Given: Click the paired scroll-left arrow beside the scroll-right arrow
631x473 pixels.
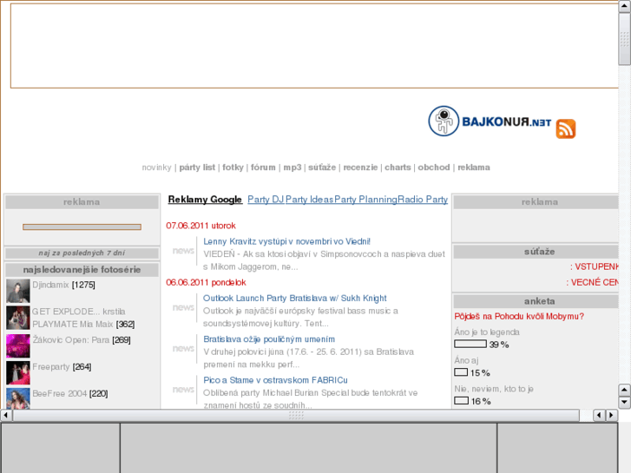Looking at the screenshot, I should [599, 415].
